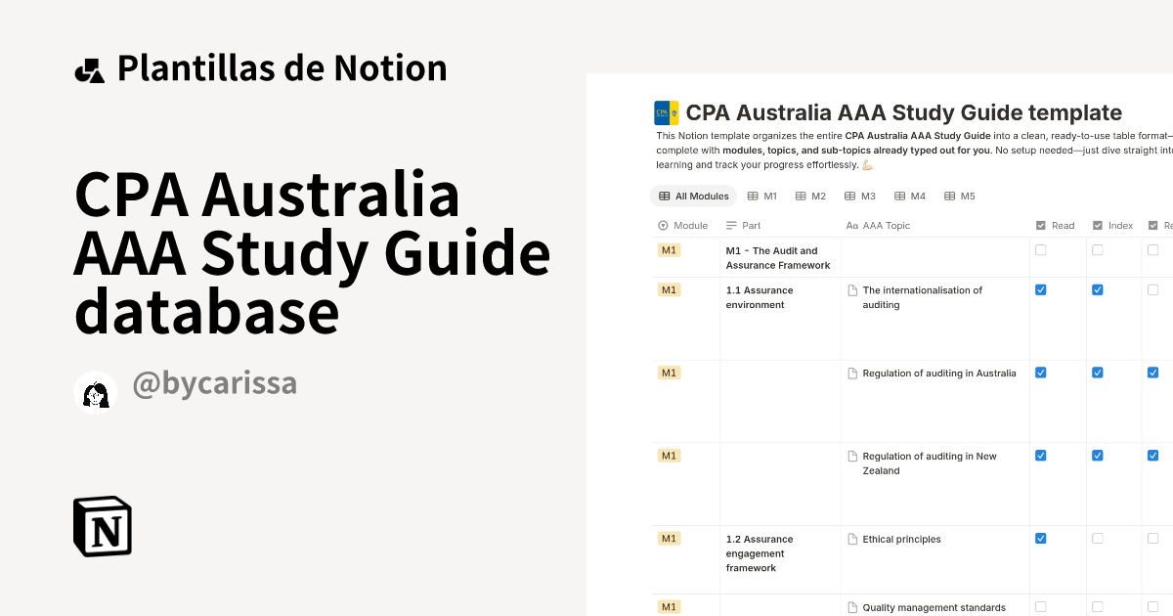
Task: Toggle the Index checkbox for Regulation of auditing in New Zealand
Action: point(1097,455)
